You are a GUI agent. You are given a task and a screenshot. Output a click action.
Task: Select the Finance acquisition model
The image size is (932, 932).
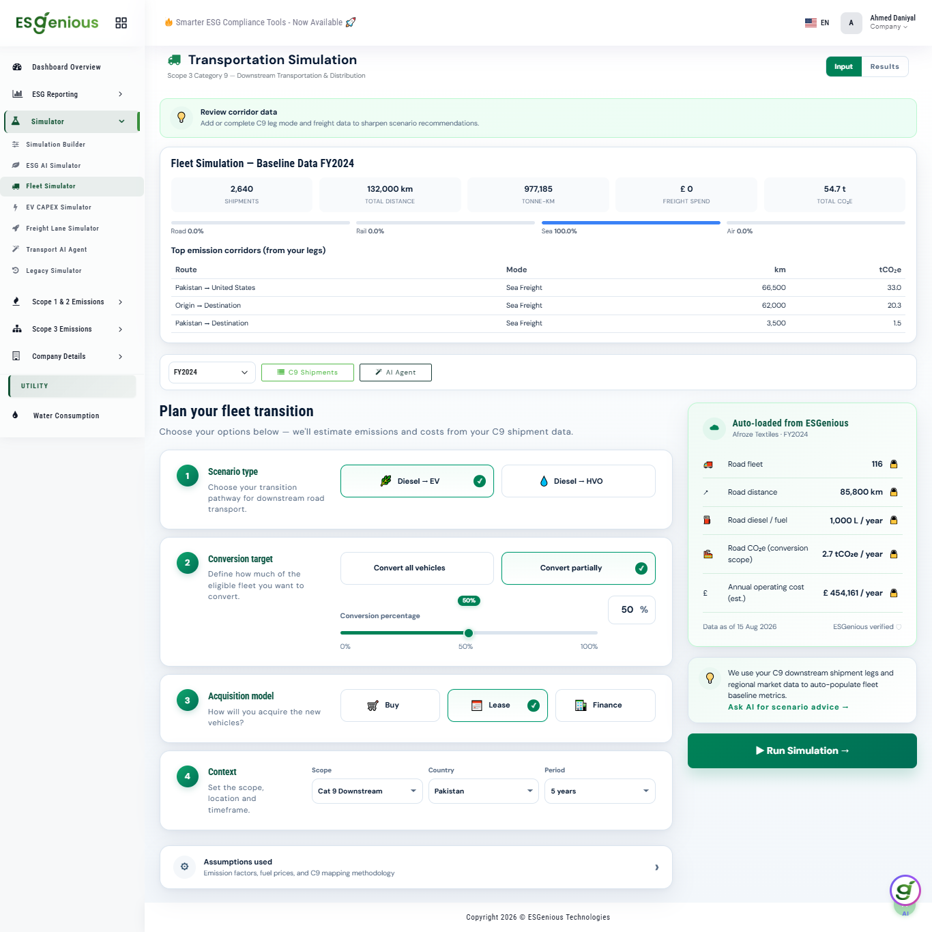[x=605, y=705]
